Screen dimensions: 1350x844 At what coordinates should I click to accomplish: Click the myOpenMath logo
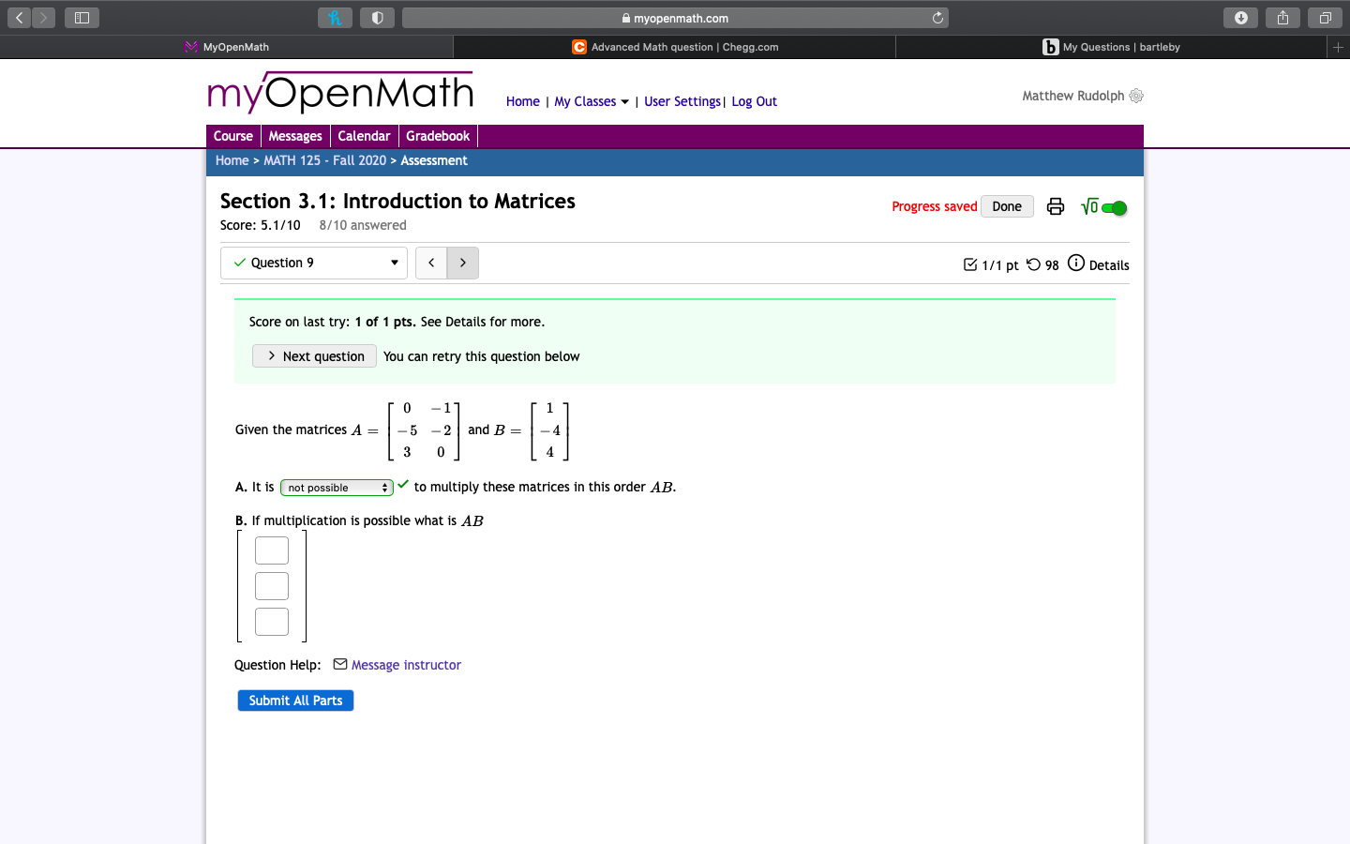[339, 92]
